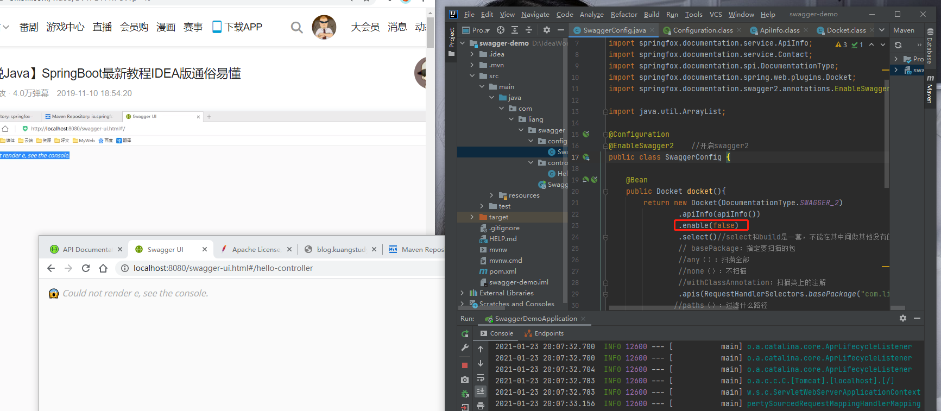This screenshot has height=411, width=941.
Task: Toggle the Project side tool window tab
Action: 451,42
